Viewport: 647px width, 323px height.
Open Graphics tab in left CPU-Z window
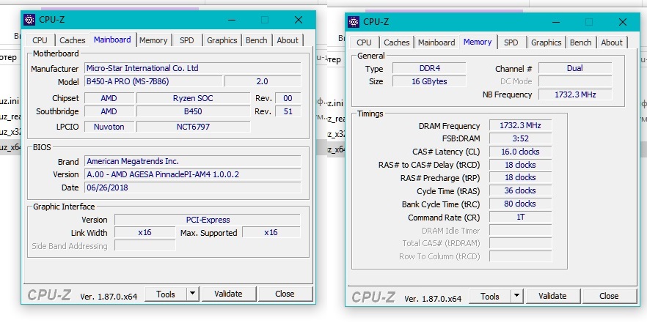click(x=222, y=40)
